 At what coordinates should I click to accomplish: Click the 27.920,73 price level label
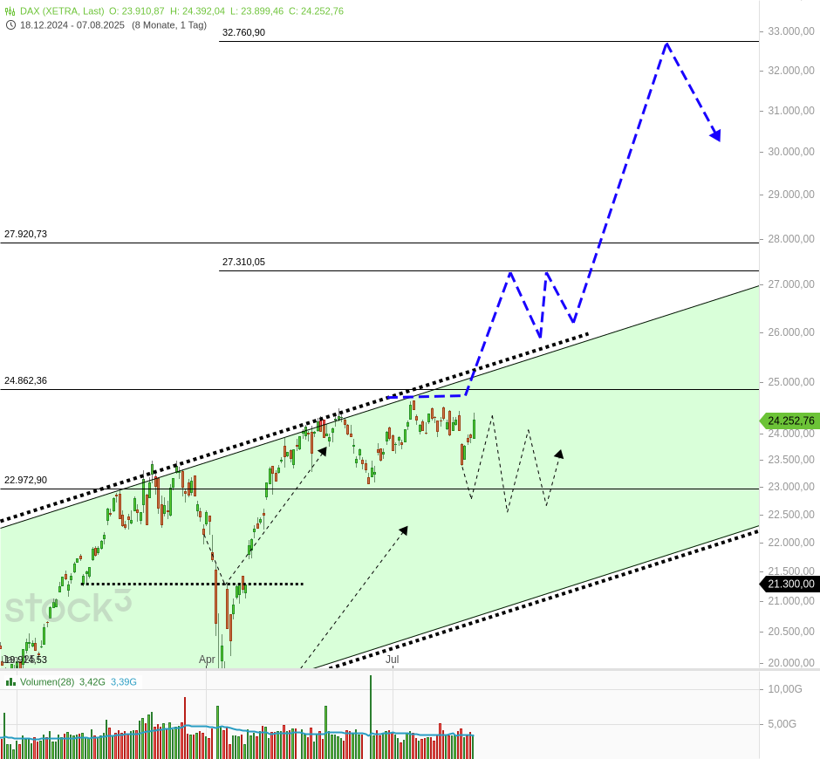[25, 234]
